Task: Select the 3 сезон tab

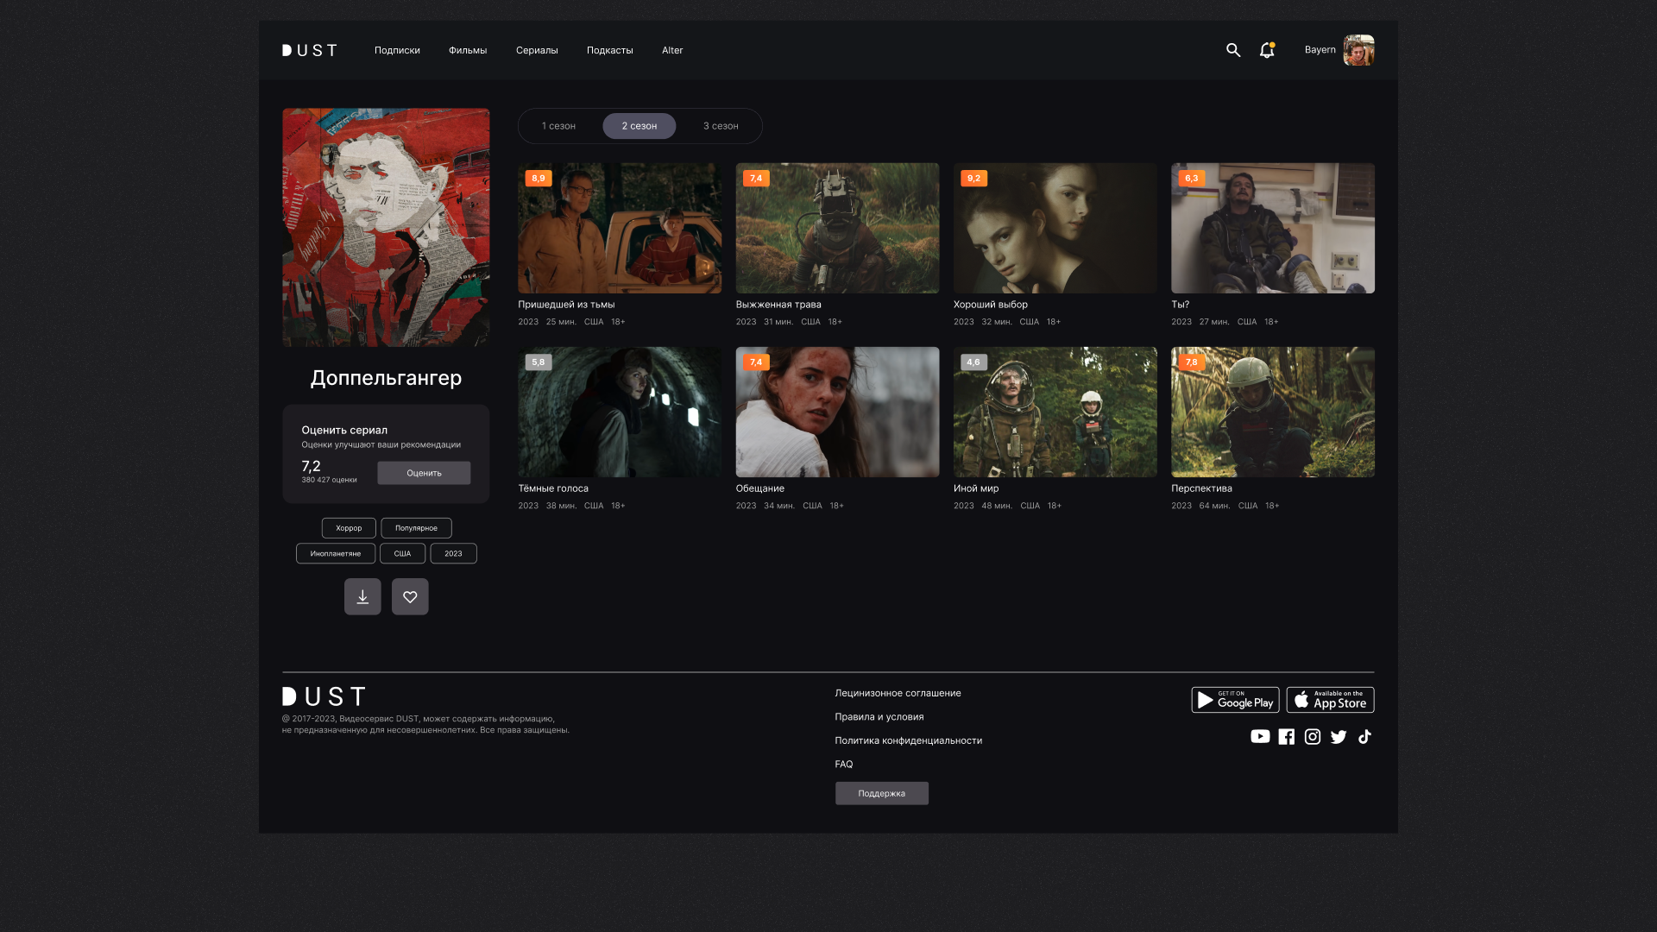Action: coord(721,125)
